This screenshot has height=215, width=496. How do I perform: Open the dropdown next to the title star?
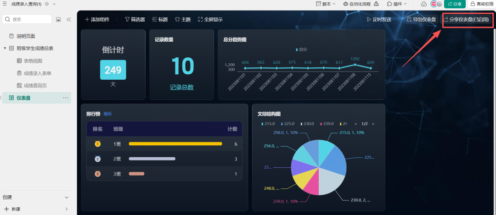pyautogui.click(x=54, y=4)
